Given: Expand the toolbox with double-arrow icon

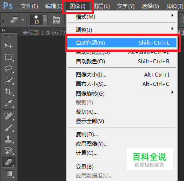Looking at the screenshot, I should pos(4,30).
